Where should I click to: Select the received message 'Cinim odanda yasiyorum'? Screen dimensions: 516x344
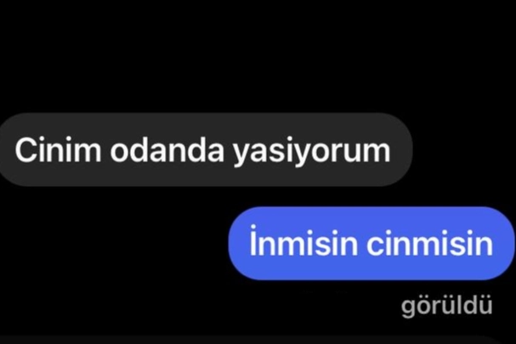point(206,149)
